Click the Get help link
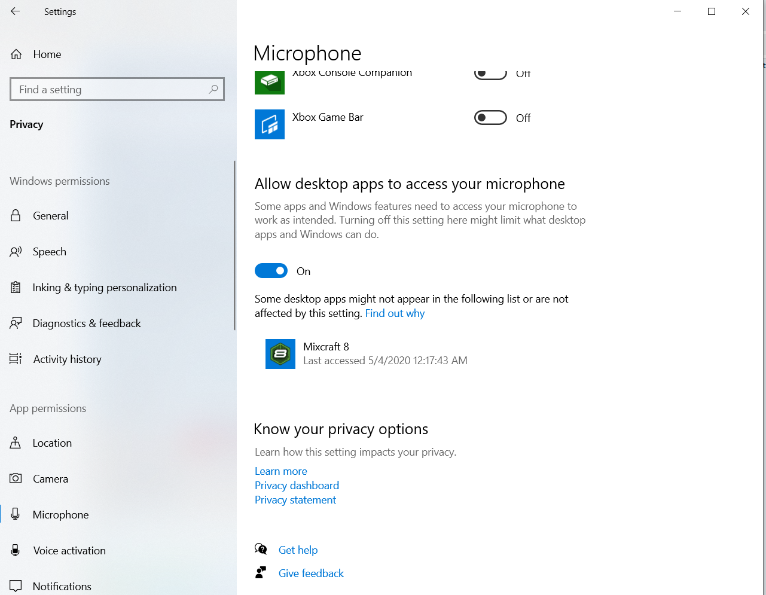This screenshot has height=595, width=766. [x=298, y=550]
